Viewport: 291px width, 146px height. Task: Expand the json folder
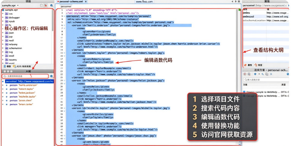[x=3, y=33]
